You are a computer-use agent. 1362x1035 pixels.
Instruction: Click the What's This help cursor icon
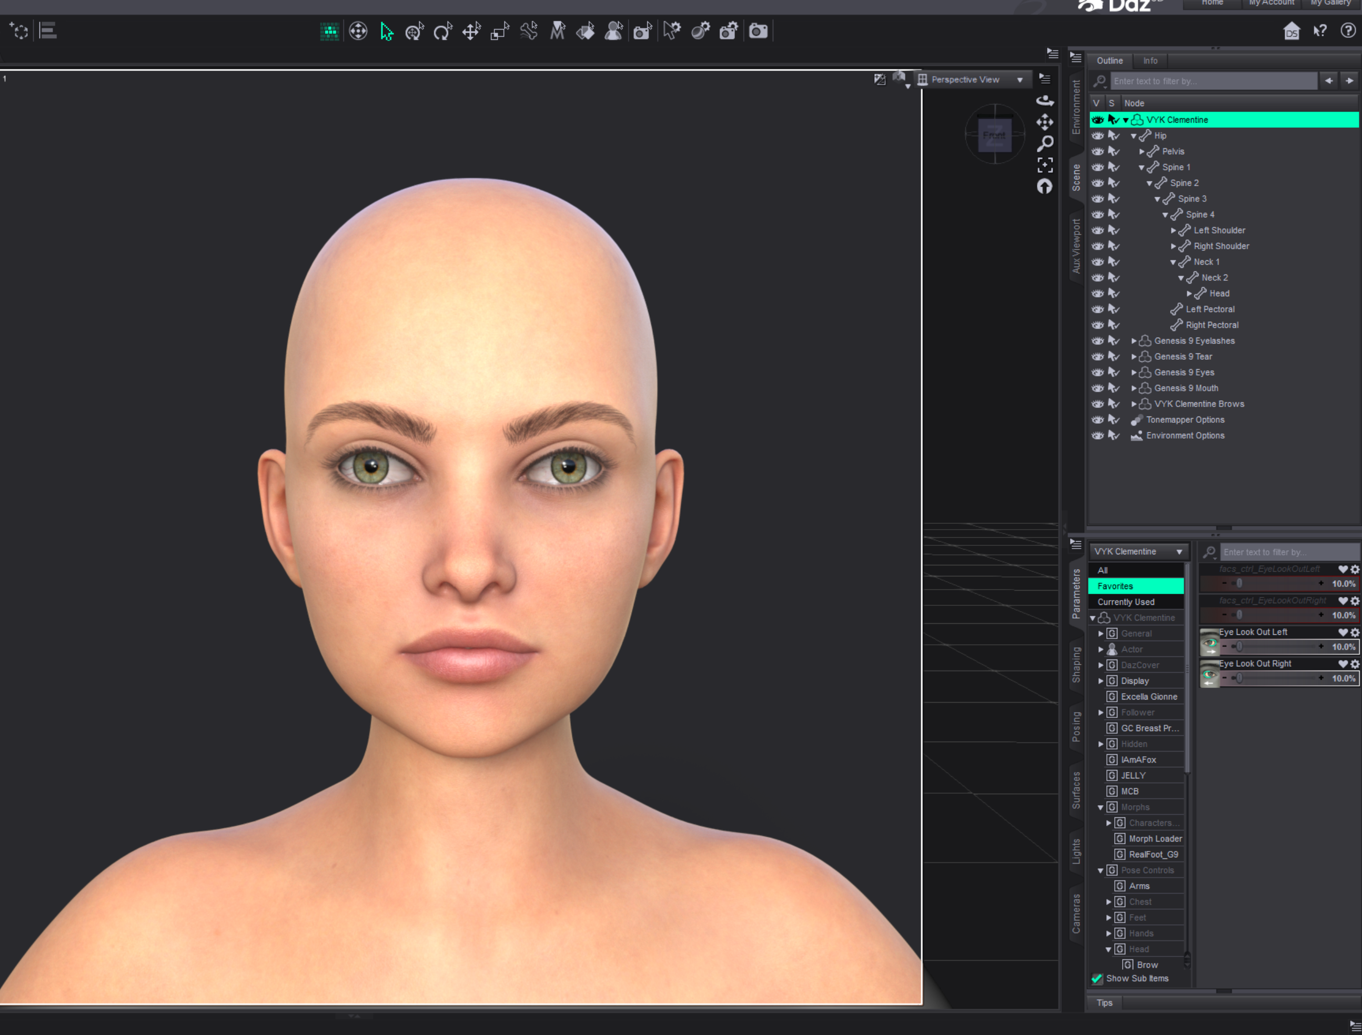pos(1320,31)
